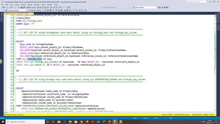Click the navigate back arrow icon
Image resolution: width=220 pixels, height=124 pixels.
4,8
